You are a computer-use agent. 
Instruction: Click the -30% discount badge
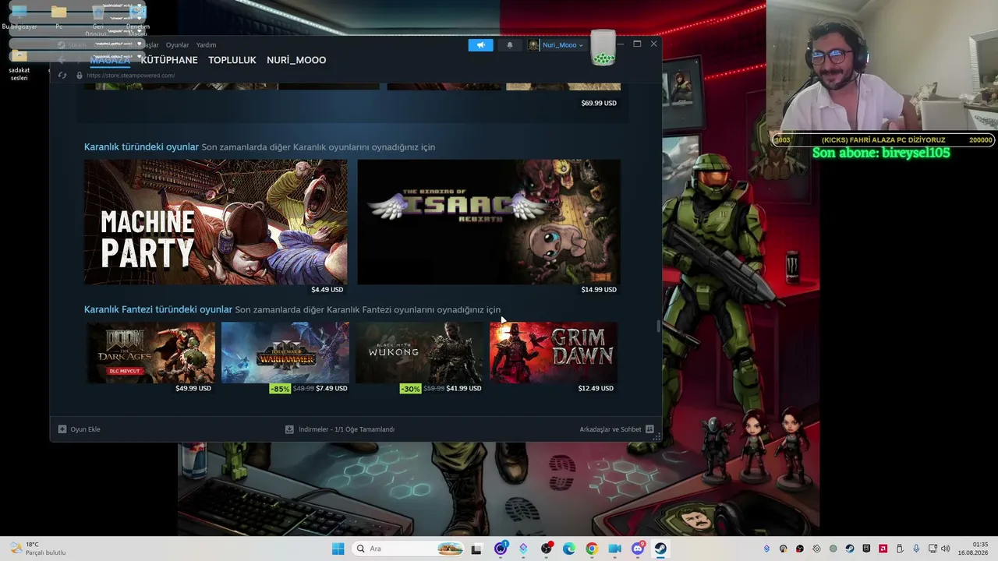[x=410, y=388]
